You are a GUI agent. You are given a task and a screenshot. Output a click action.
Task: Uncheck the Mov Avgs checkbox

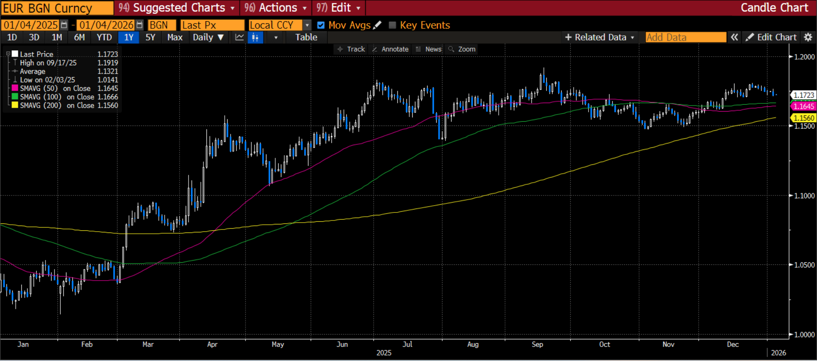[x=321, y=25]
